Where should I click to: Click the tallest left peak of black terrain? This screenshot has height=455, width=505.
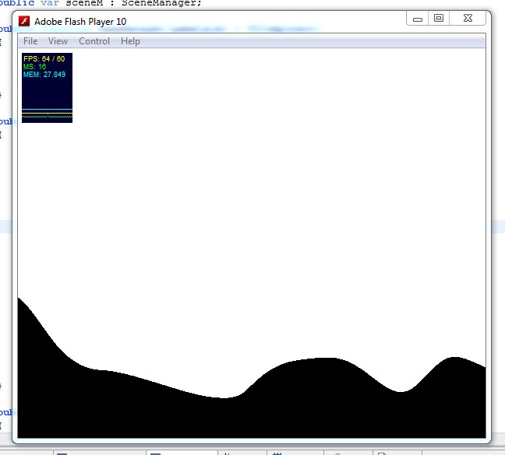click(x=23, y=311)
